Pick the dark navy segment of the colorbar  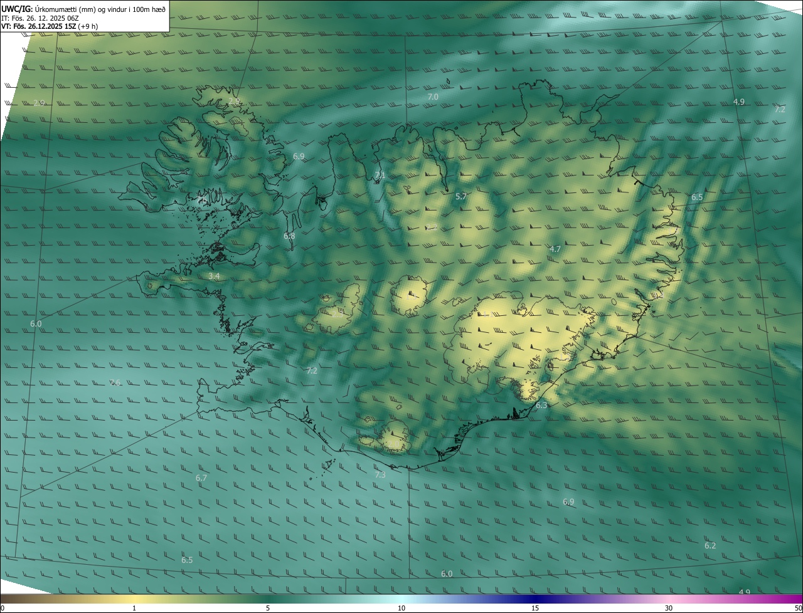pyautogui.click(x=535, y=599)
